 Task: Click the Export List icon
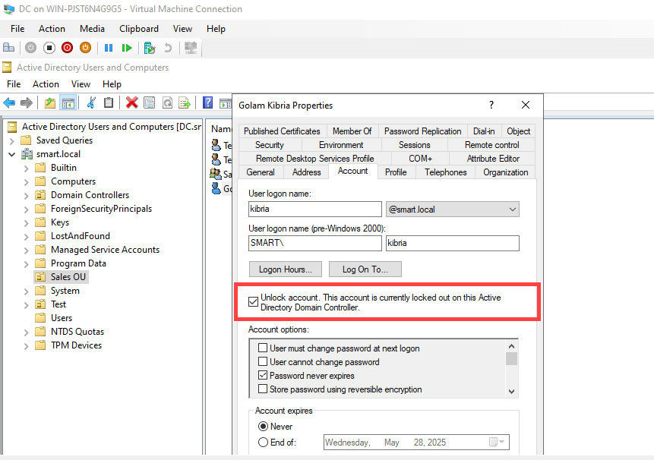pos(185,102)
